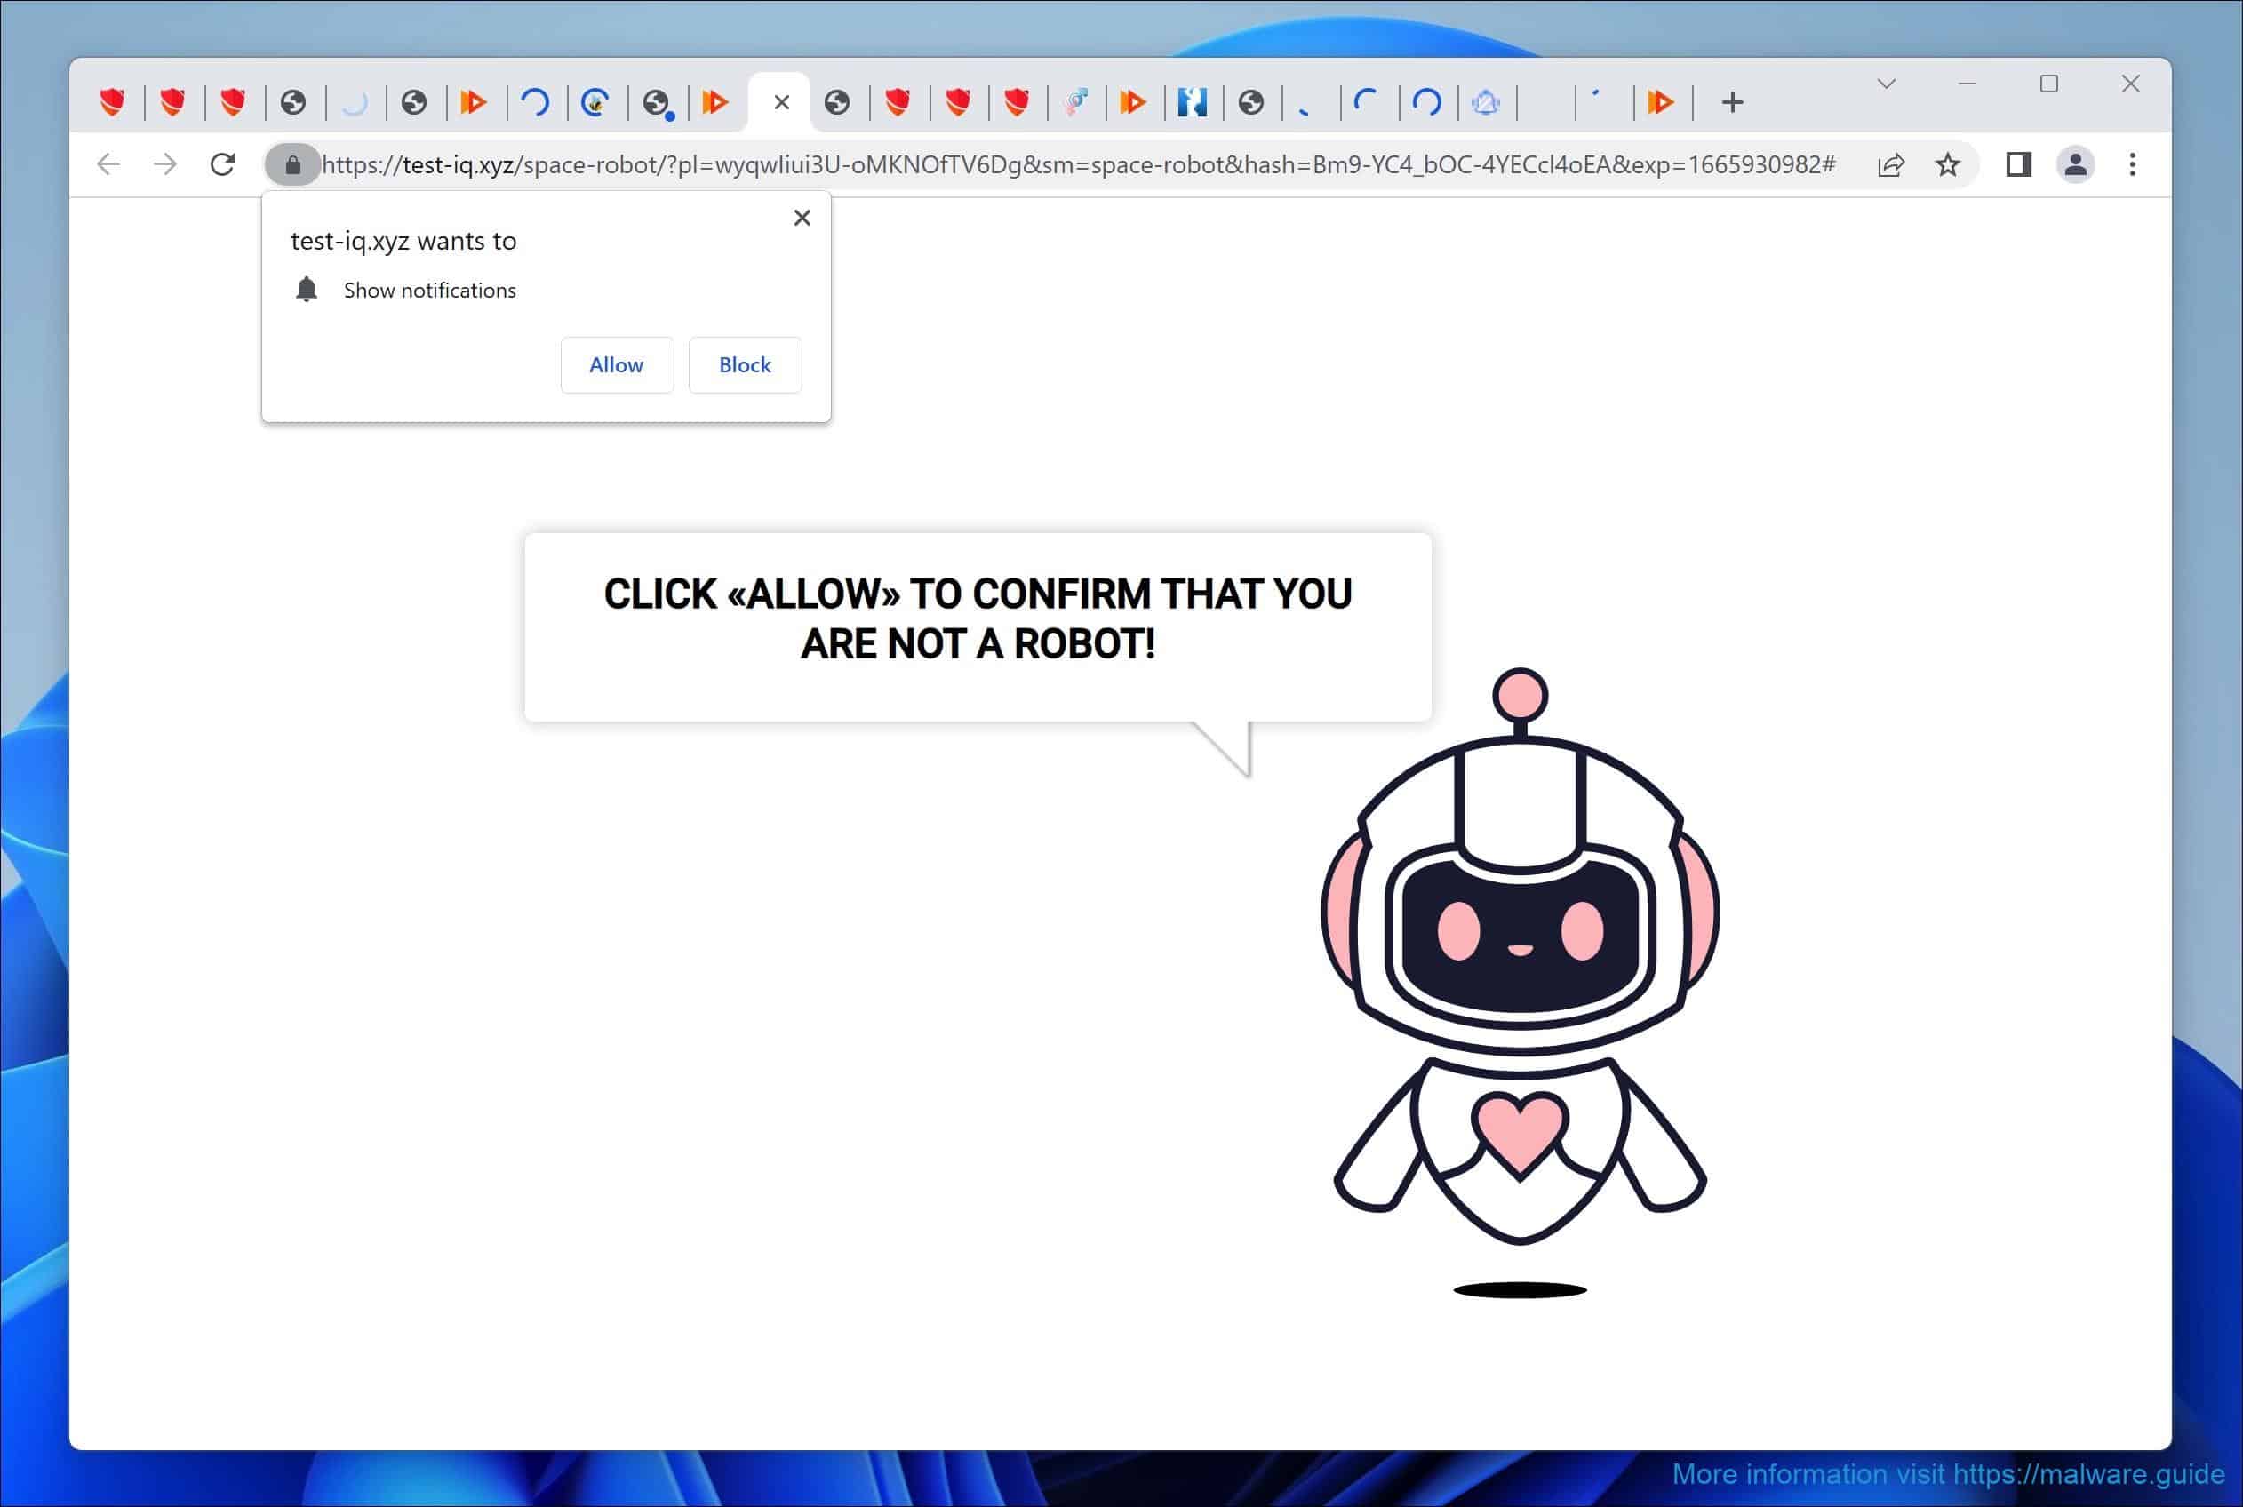Click the browser Forward arrow

tap(165, 164)
